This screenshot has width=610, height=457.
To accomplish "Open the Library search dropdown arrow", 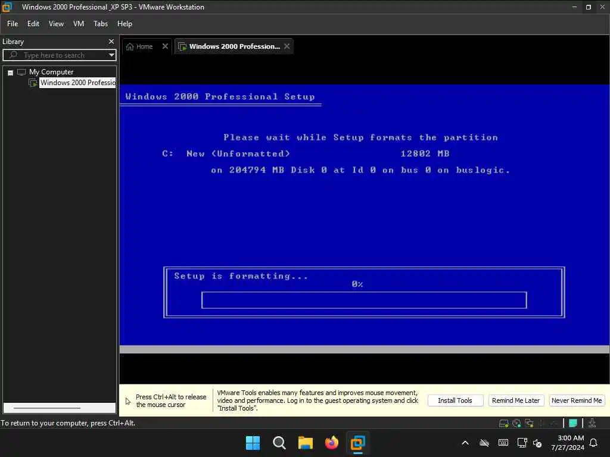I will pos(111,55).
